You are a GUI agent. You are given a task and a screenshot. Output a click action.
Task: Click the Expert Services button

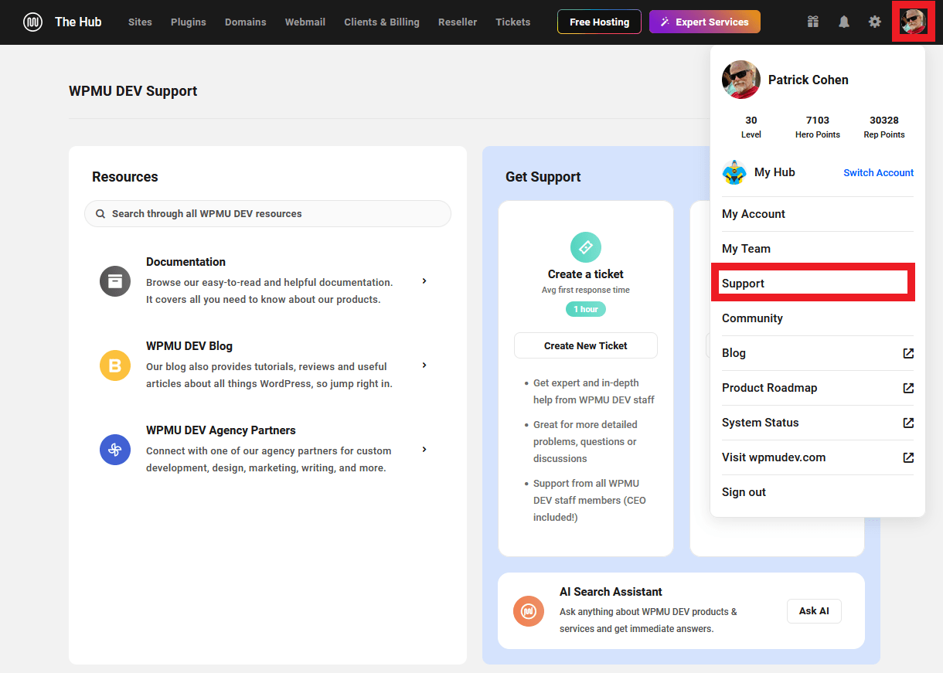[x=705, y=22]
